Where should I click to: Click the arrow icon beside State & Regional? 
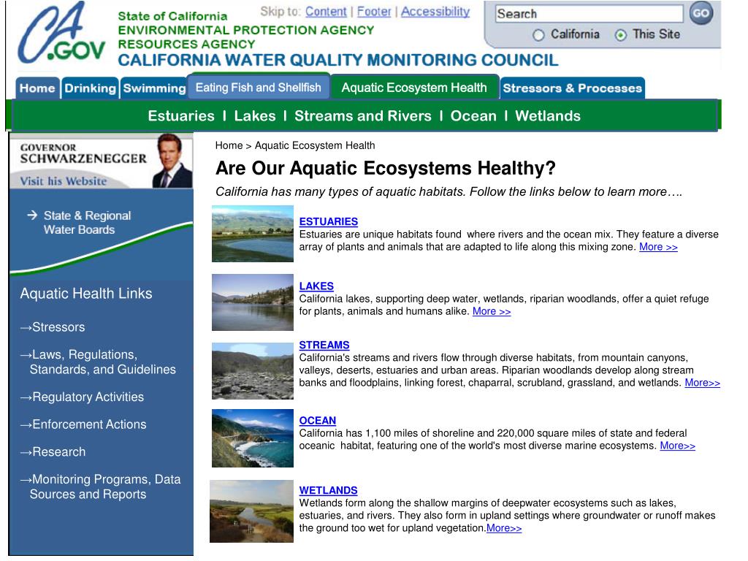32,215
